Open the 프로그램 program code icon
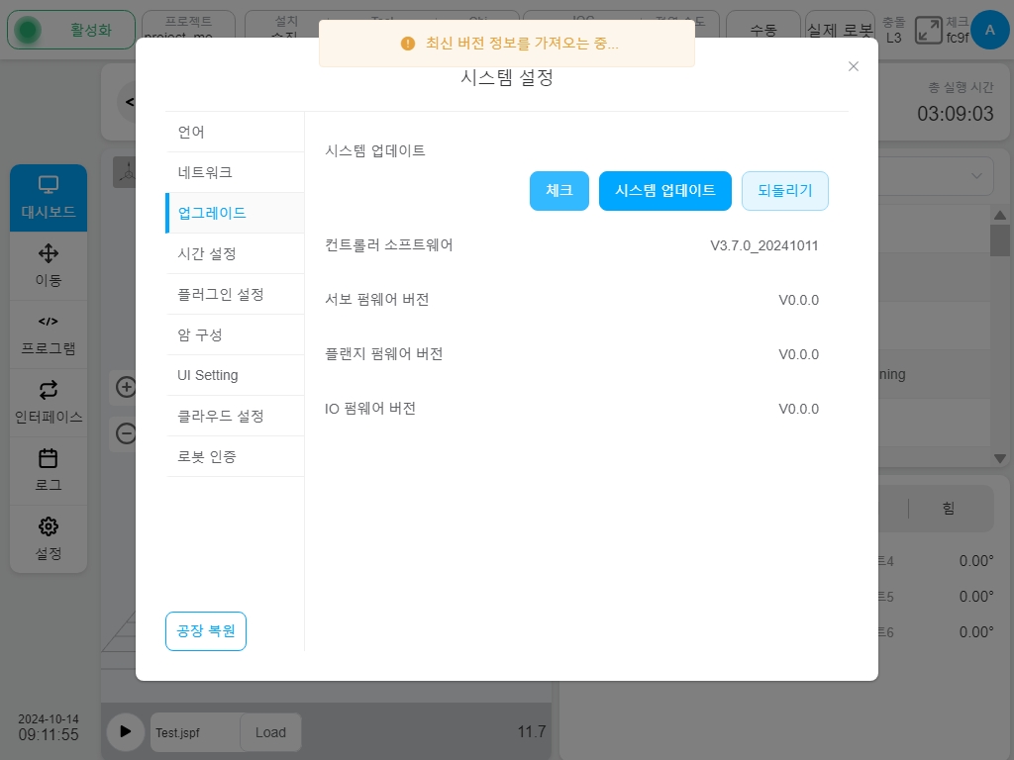 click(49, 334)
